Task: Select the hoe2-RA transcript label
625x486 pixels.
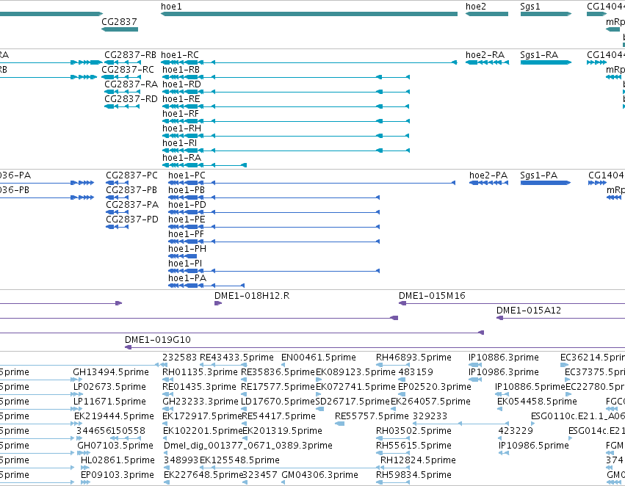Action: [x=485, y=54]
